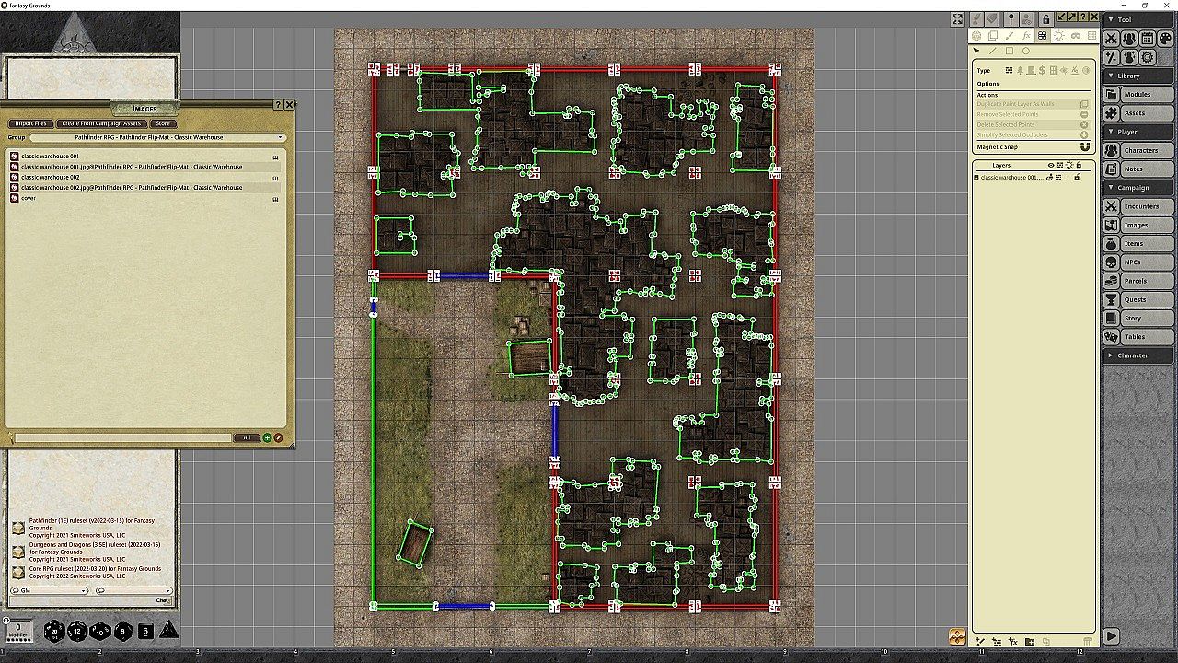Viewport: 1178px width, 663px height.
Task: Select the secret door dollar-sign type
Action: (x=1042, y=70)
